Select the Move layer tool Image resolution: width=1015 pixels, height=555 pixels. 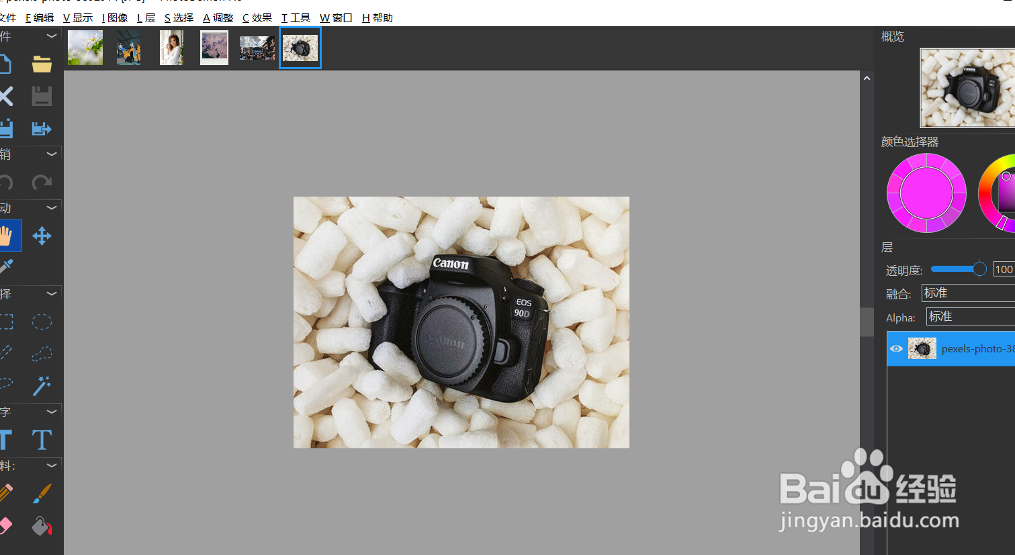(42, 236)
